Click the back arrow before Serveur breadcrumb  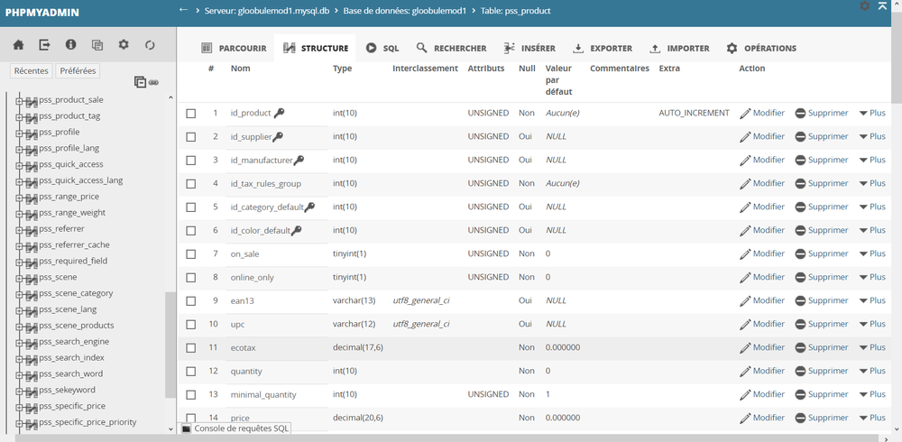[183, 10]
